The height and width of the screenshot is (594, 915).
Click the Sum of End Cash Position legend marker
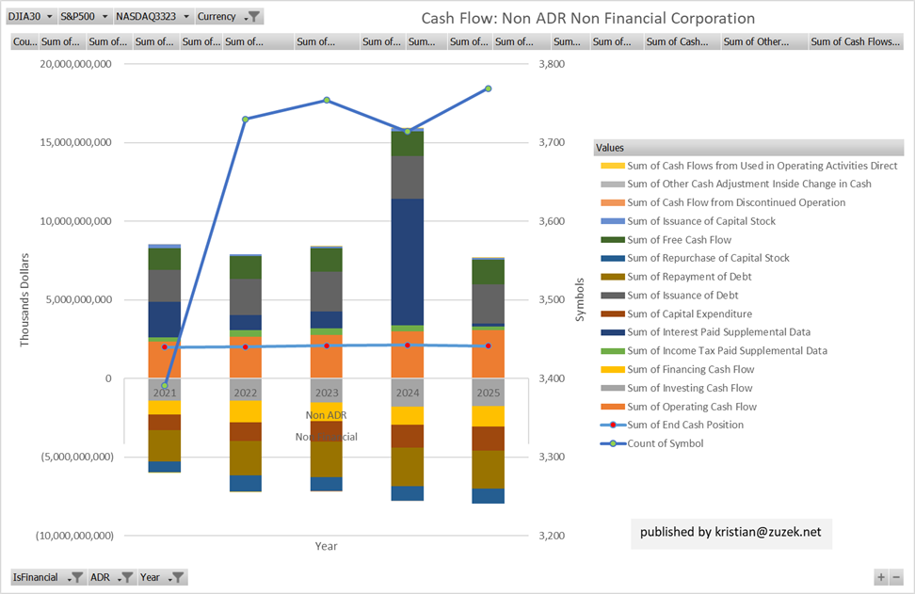[613, 425]
